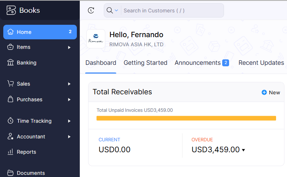Click the Zoho Books logo icon

[x=11, y=10]
